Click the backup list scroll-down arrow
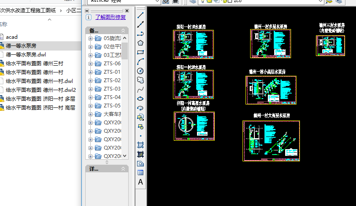This screenshot has width=356, height=206. [x=125, y=156]
